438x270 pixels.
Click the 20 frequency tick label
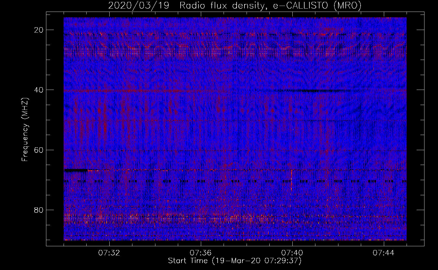coord(39,30)
